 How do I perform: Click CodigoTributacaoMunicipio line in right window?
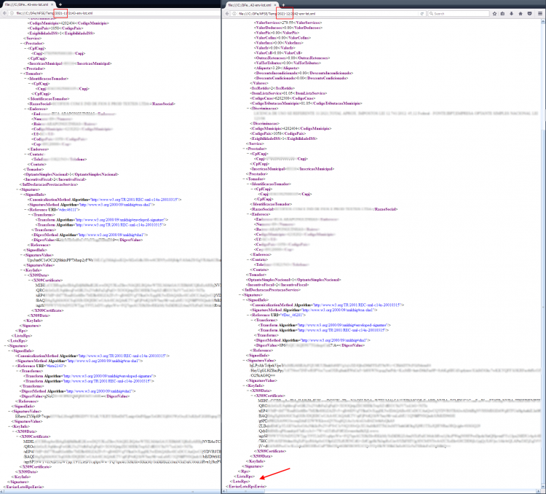[306, 103]
